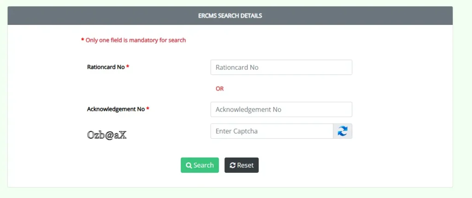
Task: Click the magnifier icon on Search
Action: [189, 165]
